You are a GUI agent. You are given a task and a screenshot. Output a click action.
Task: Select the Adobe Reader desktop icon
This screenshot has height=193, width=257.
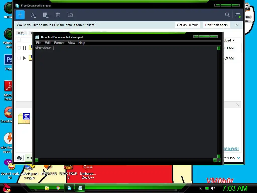pos(8,90)
